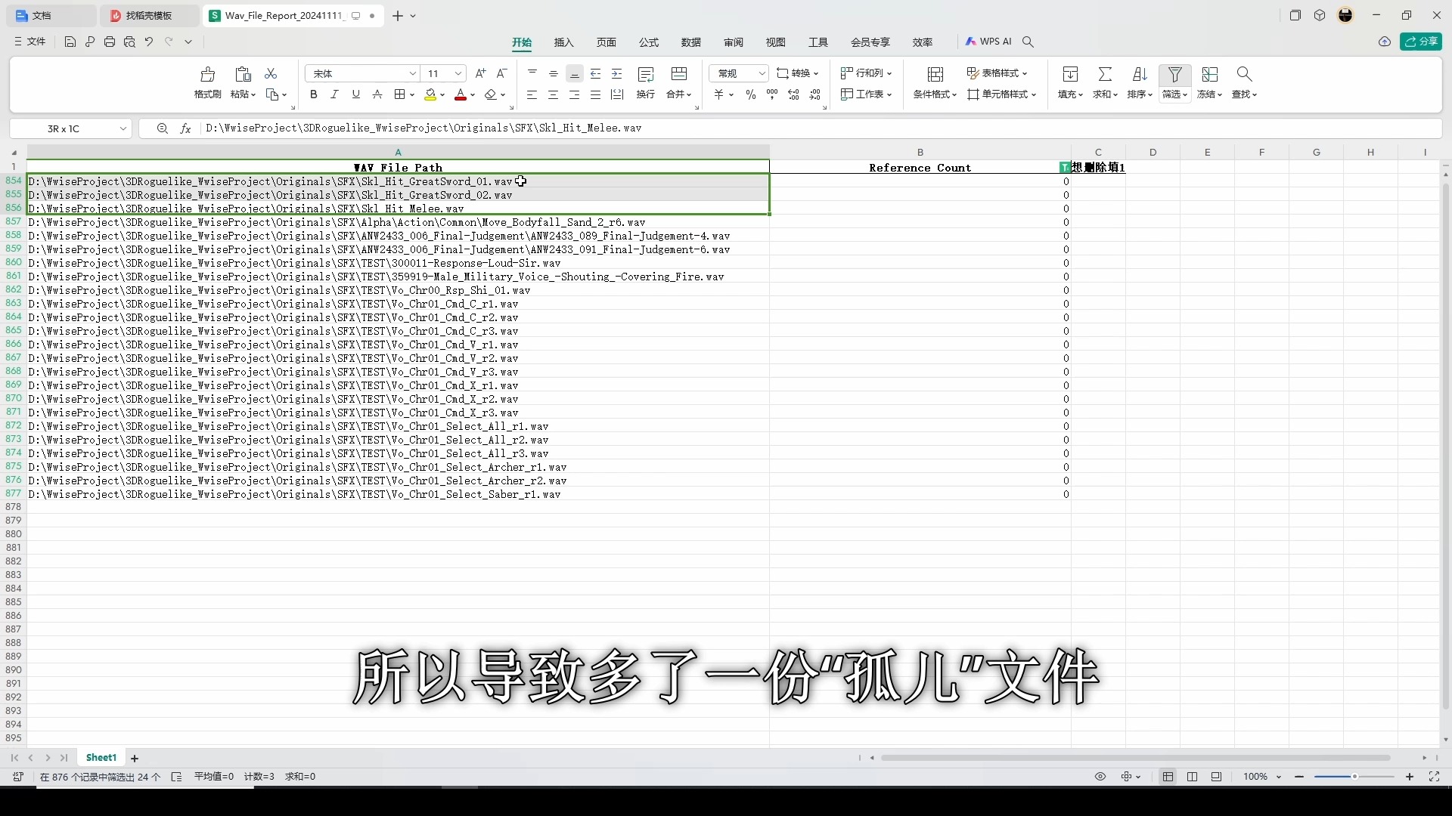Image resolution: width=1452 pixels, height=816 pixels.
Task: Apply the yellow fill color swatch
Action: click(x=430, y=94)
